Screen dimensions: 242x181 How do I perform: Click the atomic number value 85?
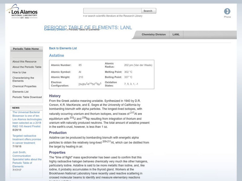[80, 65]
